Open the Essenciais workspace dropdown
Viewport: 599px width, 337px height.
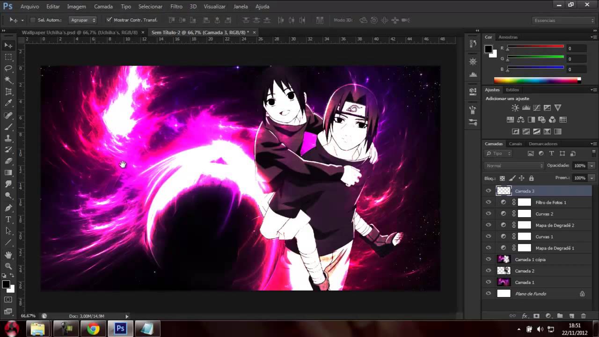563,21
